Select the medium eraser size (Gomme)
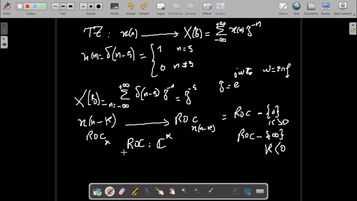Screen dimensions: 357x201 pos(91,6)
